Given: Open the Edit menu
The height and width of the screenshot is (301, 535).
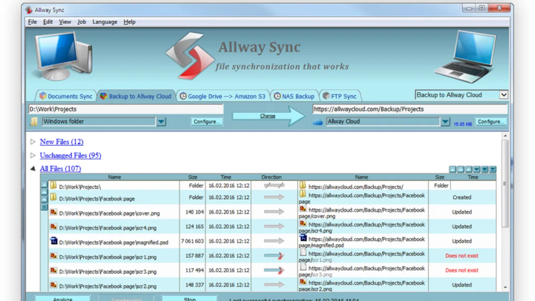Looking at the screenshot, I should click(x=48, y=22).
